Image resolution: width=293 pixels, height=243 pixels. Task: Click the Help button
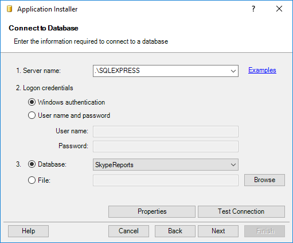(28, 231)
